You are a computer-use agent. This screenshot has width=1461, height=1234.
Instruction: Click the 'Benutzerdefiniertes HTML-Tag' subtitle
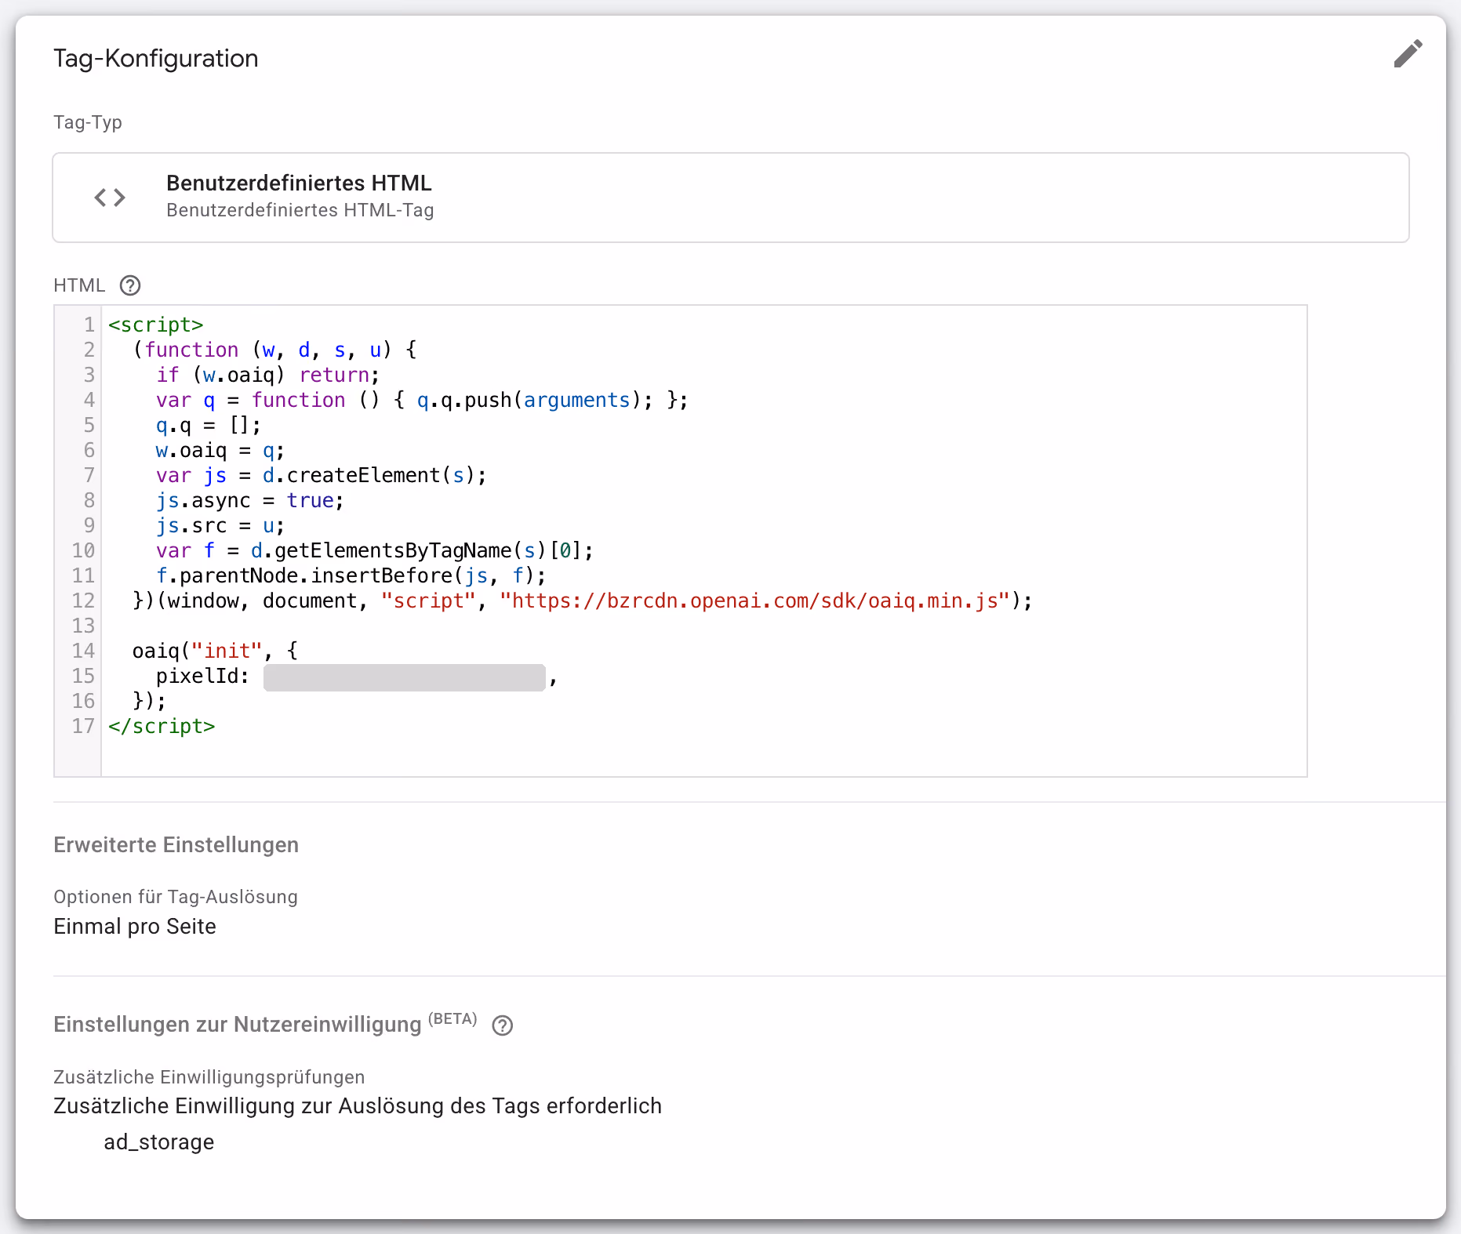click(300, 210)
